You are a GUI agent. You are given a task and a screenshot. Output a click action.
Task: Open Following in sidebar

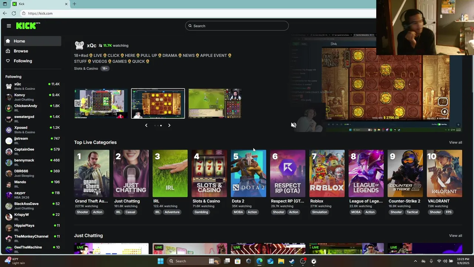coord(33,61)
